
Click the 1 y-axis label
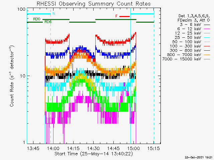tap(24, 142)
